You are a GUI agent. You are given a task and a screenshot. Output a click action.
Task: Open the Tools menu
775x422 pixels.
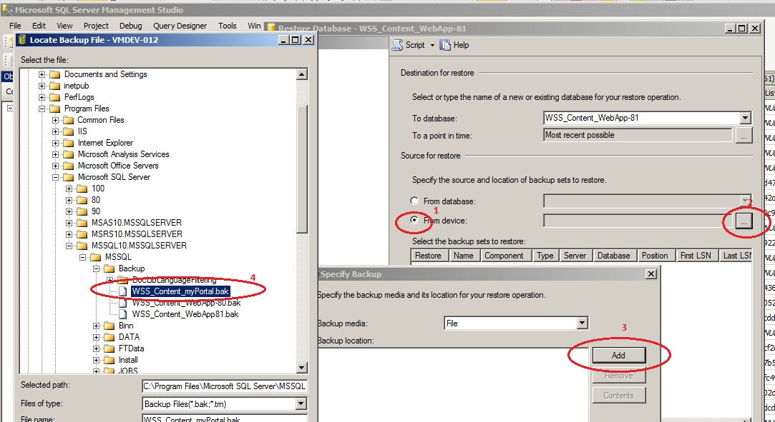click(227, 25)
